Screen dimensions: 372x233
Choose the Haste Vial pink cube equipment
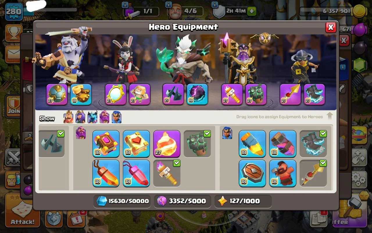pos(283,144)
